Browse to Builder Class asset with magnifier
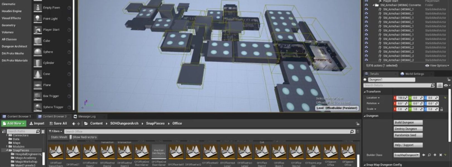The width and height of the screenshot is (452, 167). click(429, 155)
